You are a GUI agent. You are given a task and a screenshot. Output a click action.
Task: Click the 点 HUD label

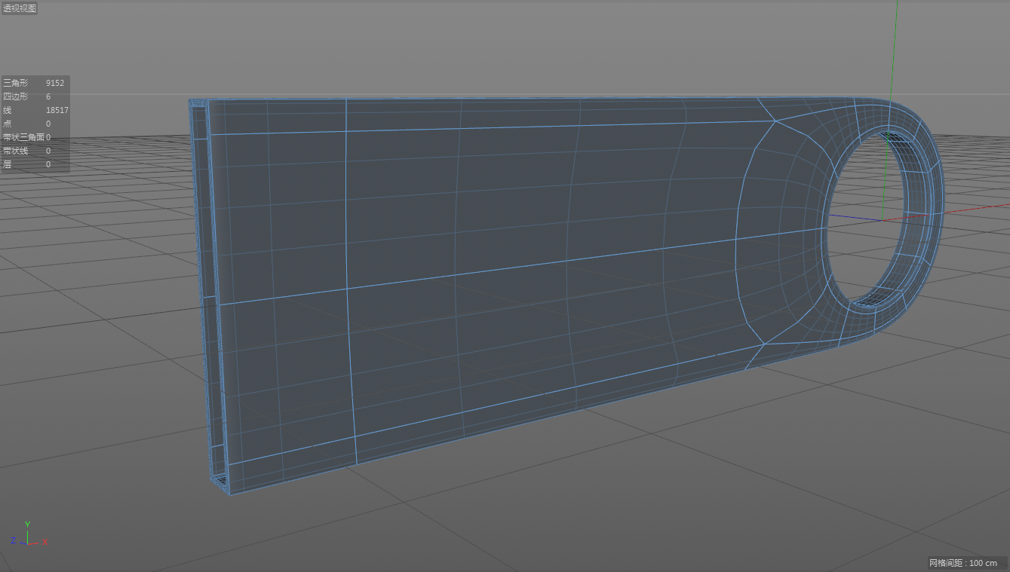pyautogui.click(x=8, y=124)
